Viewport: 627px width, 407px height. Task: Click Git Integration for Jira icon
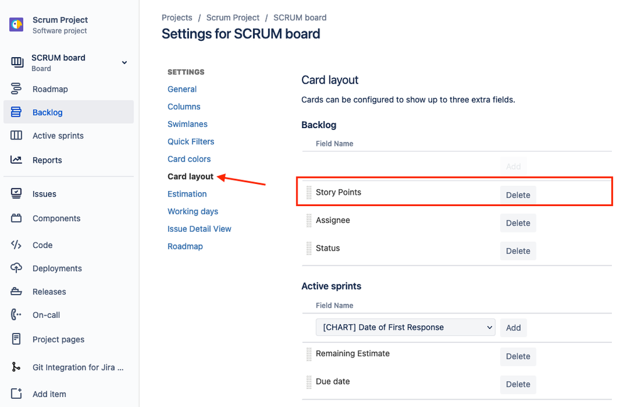(16, 367)
